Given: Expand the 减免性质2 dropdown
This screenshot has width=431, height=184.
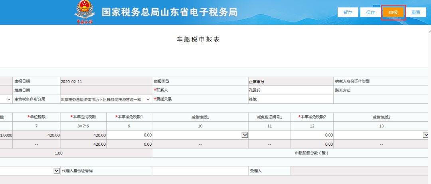Looking at the screenshot, I should pyautogui.click(x=425, y=135).
